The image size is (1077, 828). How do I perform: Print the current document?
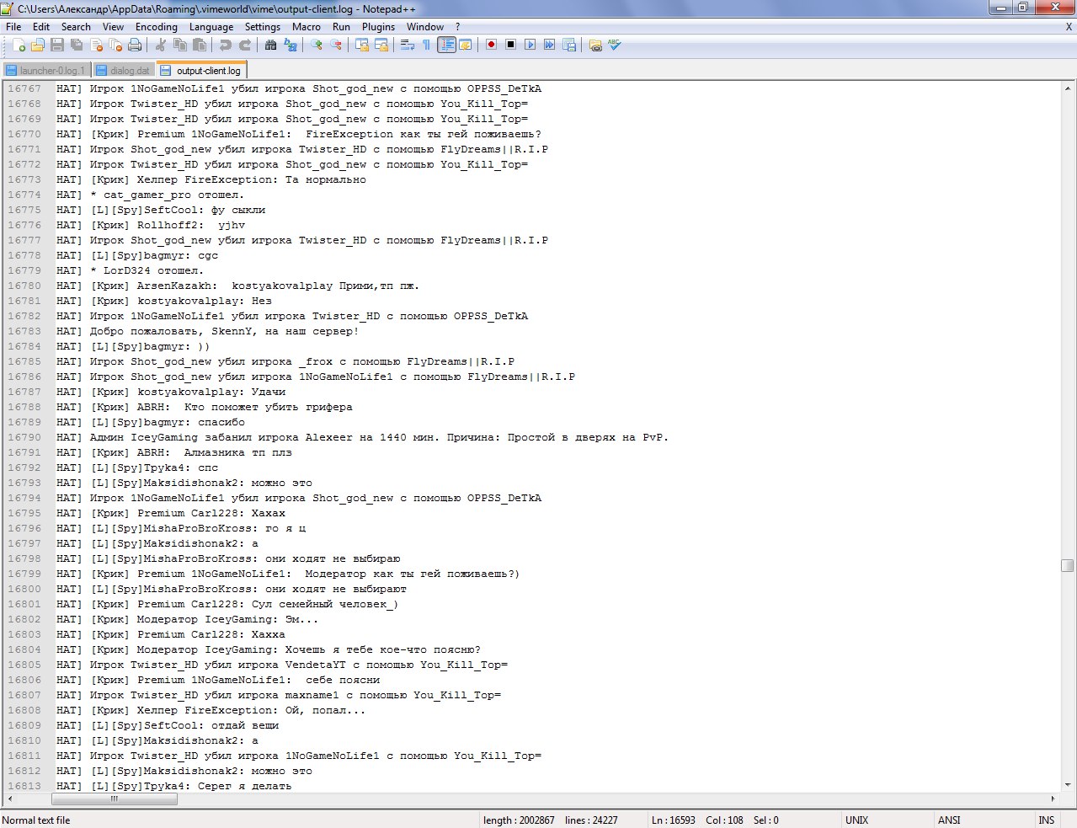(135, 45)
